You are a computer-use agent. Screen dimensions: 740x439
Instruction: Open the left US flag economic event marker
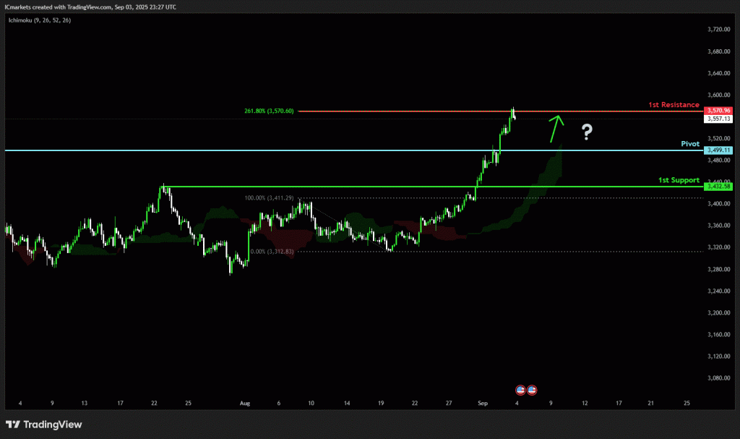[x=520, y=390]
